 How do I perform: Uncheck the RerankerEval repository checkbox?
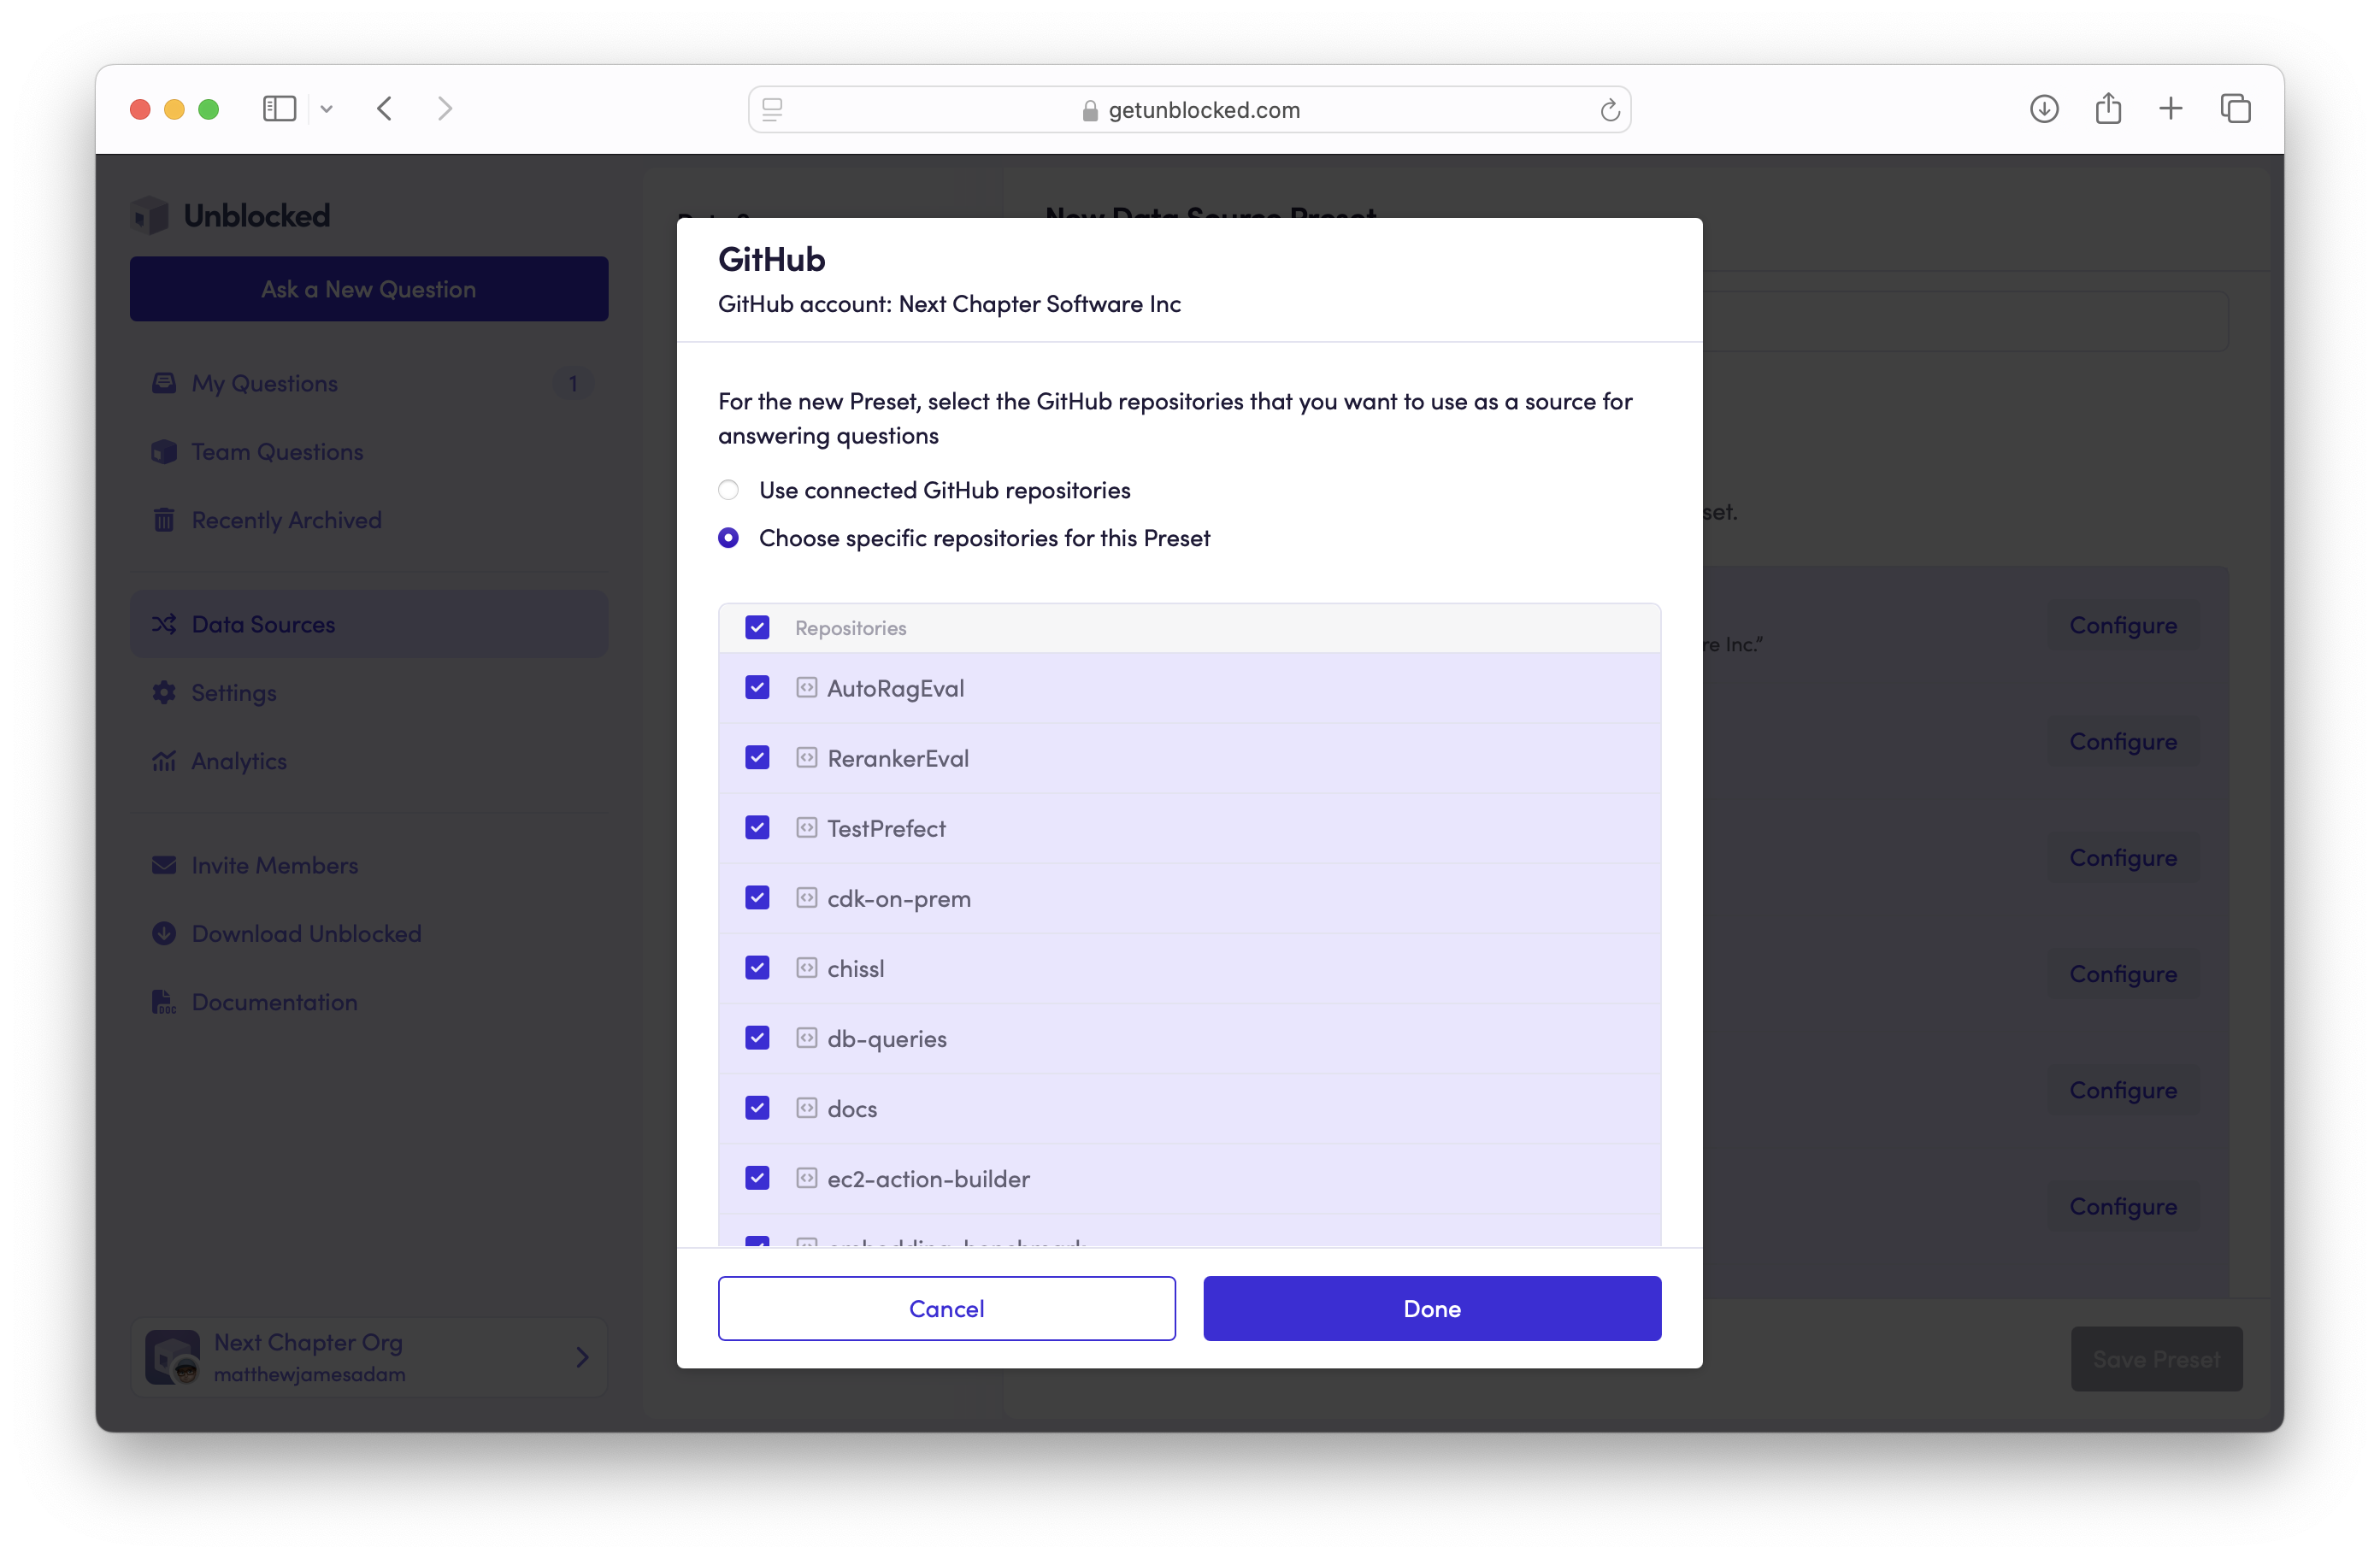[x=757, y=758]
